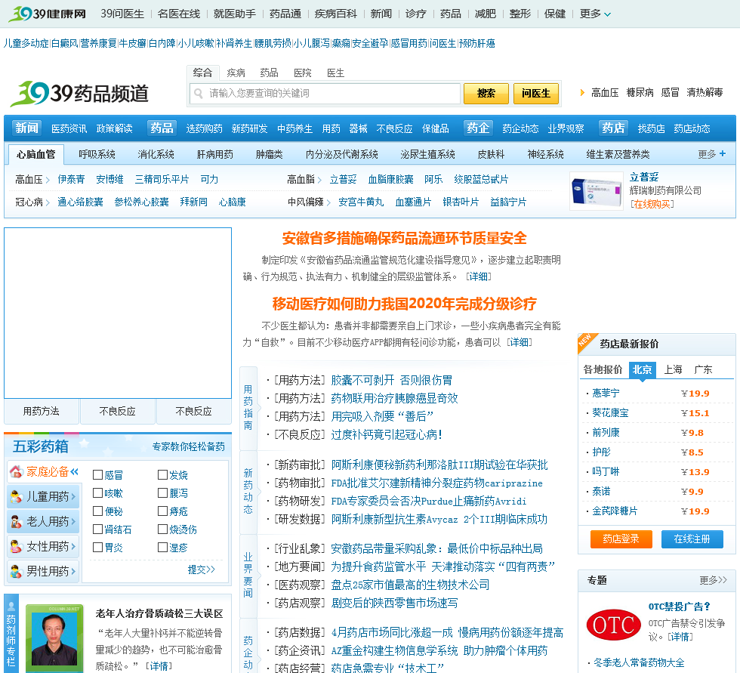Open the 更多 dropdown in top navigation
740x673 pixels.
(595, 14)
